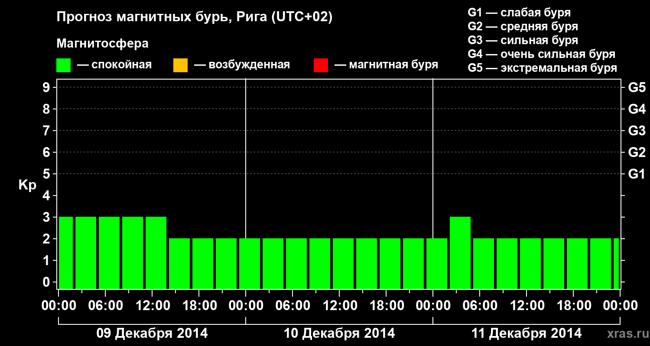
Task: Click 00:00 label starting 11 December
Action: tap(433, 306)
